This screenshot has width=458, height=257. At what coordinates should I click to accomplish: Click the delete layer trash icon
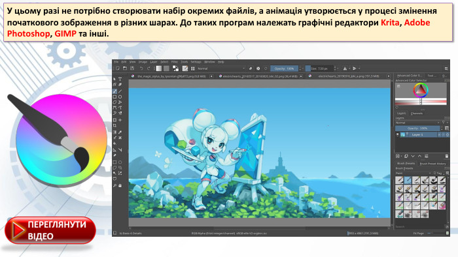(447, 157)
